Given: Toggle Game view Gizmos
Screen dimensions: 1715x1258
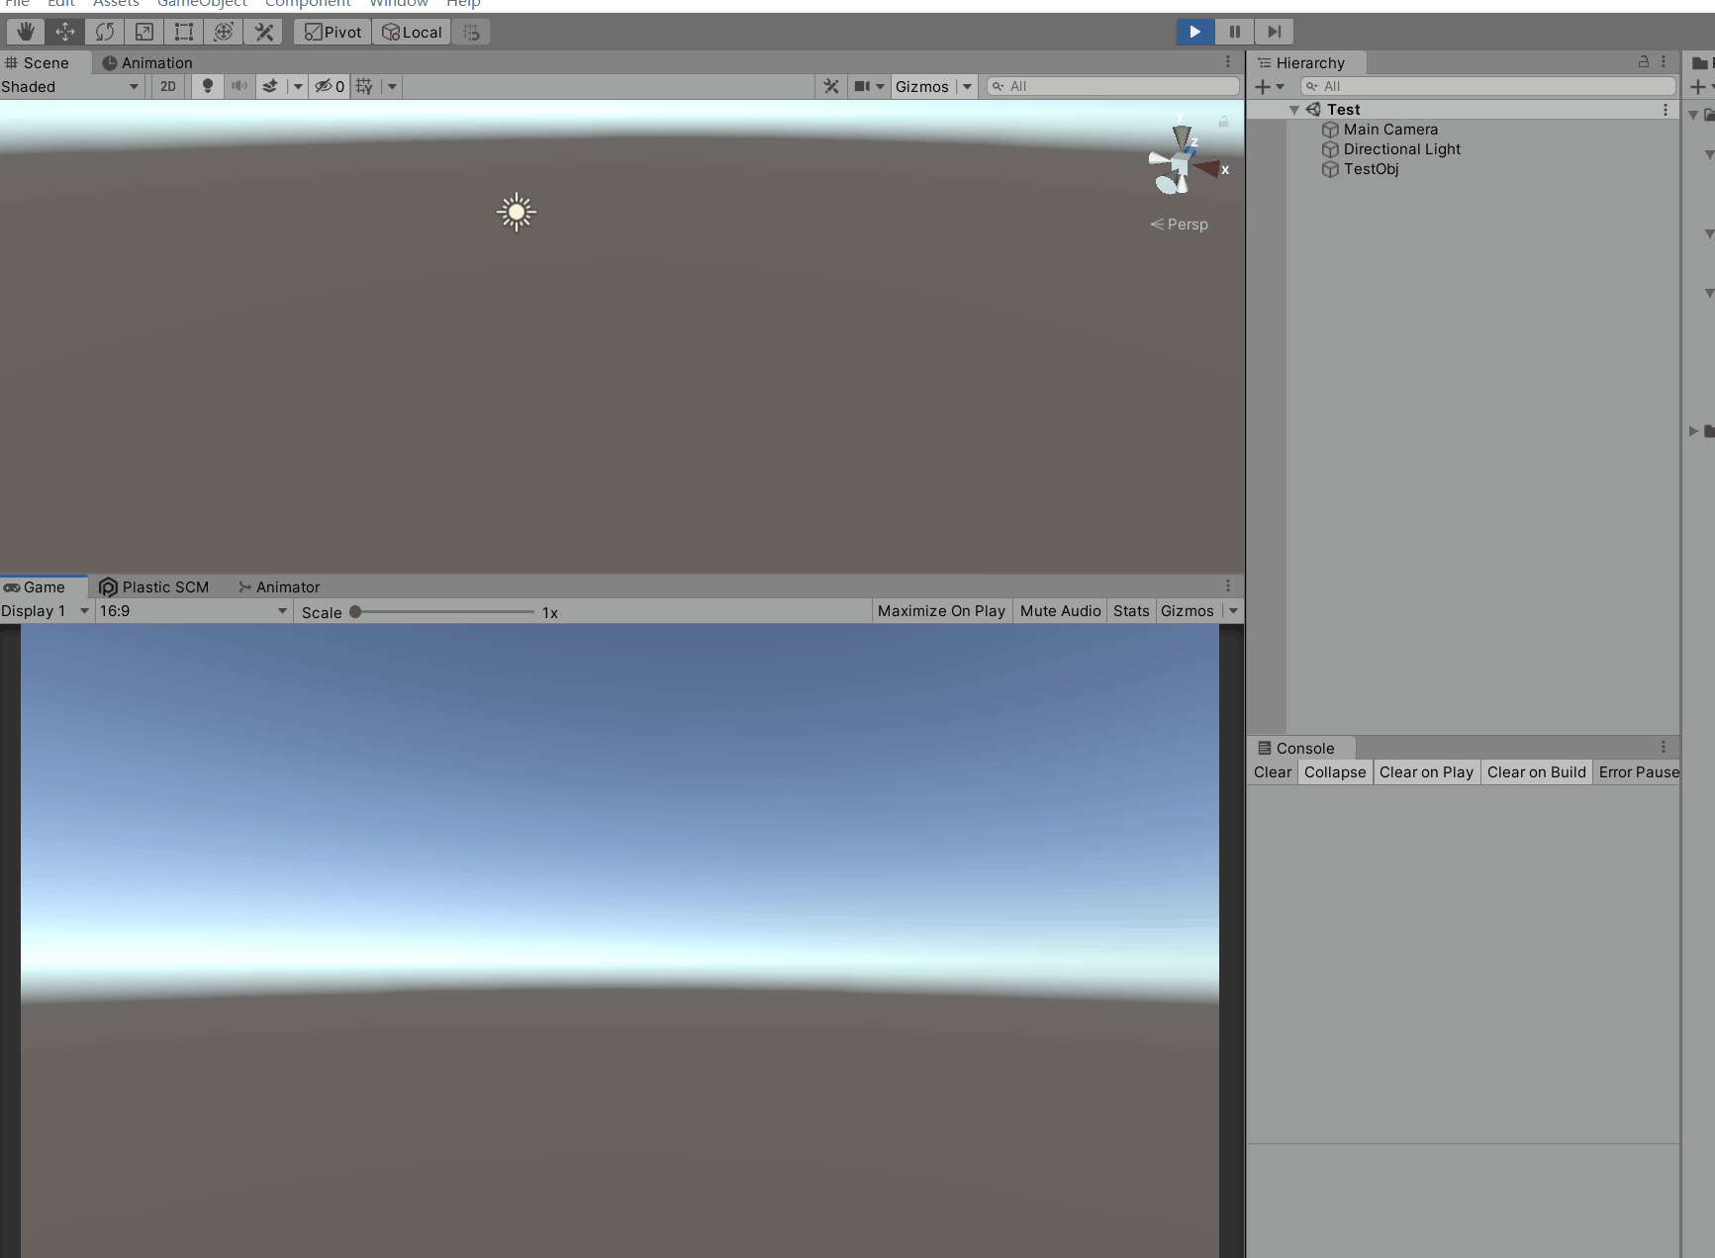Looking at the screenshot, I should pos(1188,611).
